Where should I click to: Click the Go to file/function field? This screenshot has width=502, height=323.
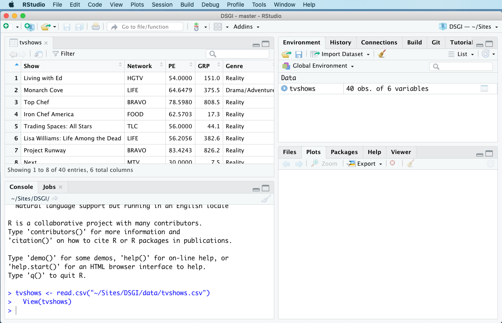click(145, 27)
